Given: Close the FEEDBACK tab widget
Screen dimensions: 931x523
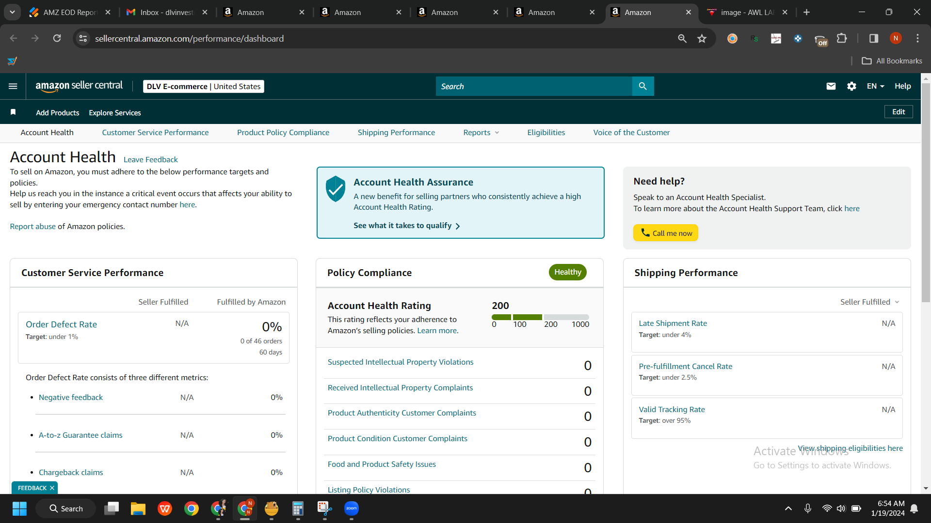Looking at the screenshot, I should click(x=52, y=488).
